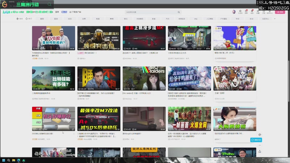290x163 pixels.
Task: Click the search magnifier icon
Action: coord(179,12)
